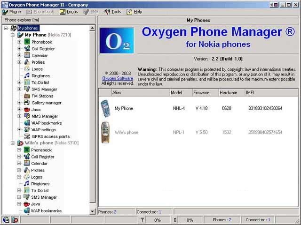Click the Ringtones icon under Wife's phone

coord(27,184)
